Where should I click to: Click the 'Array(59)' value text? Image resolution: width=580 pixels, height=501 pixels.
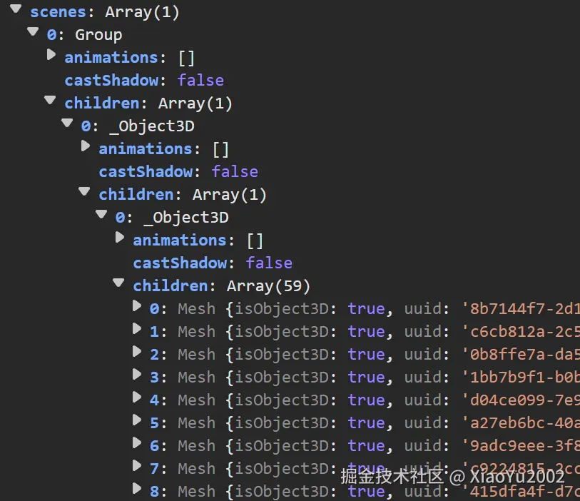268,286
